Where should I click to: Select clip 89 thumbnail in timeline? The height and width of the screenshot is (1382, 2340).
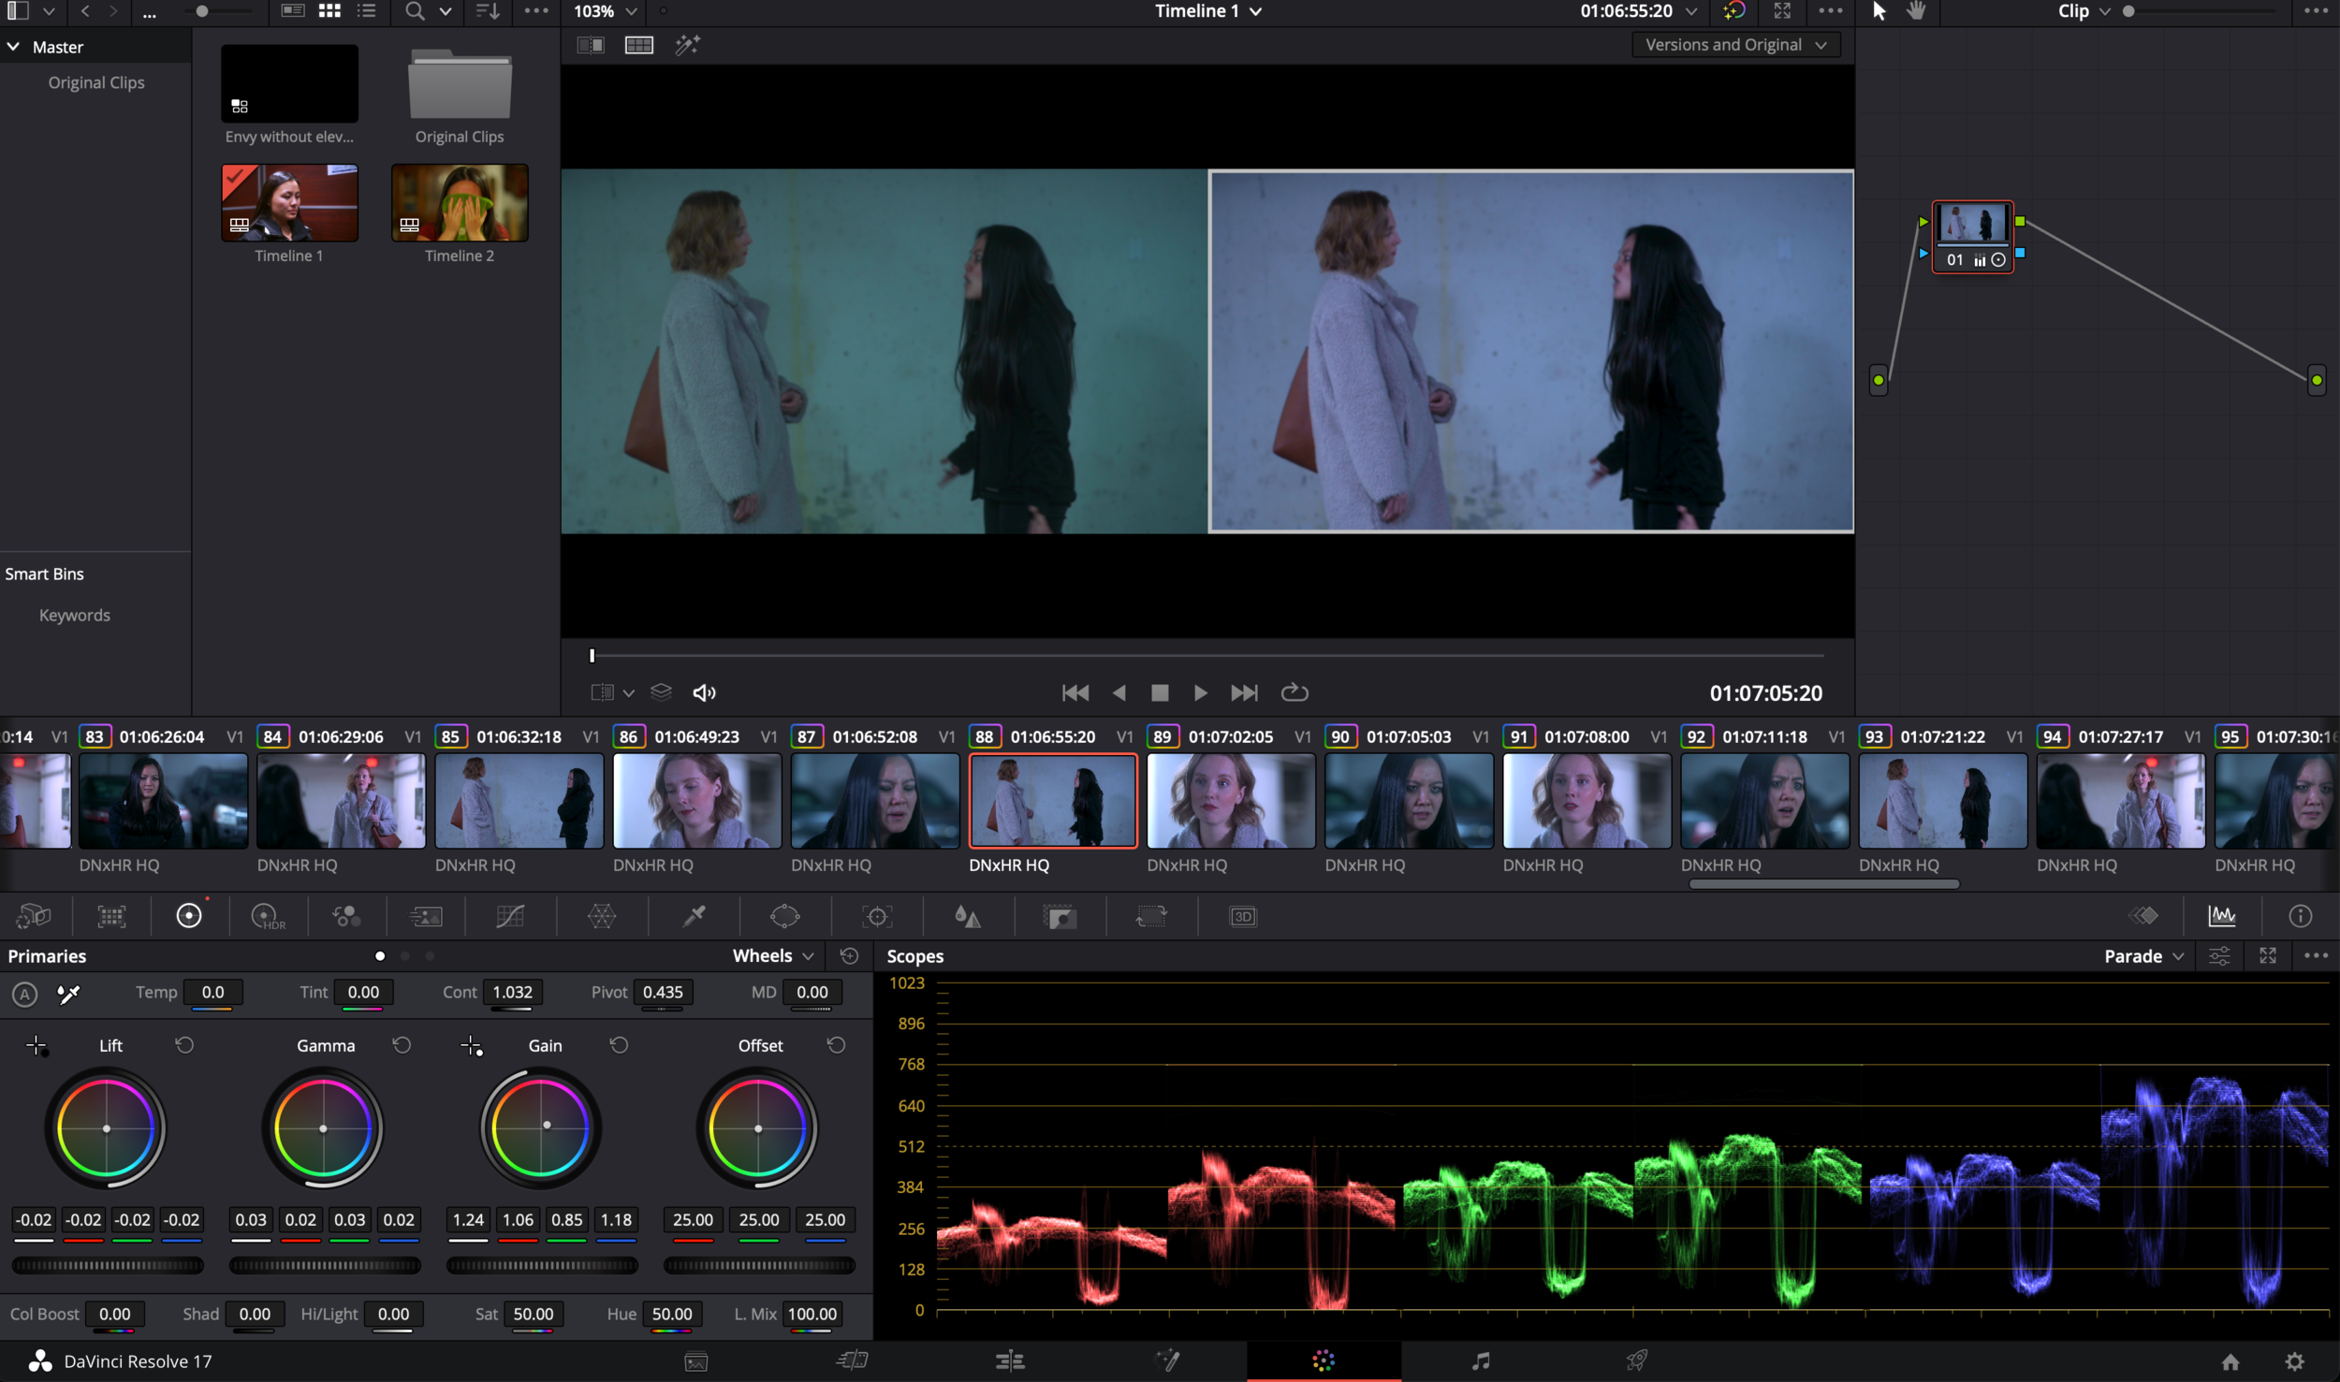(x=1230, y=801)
